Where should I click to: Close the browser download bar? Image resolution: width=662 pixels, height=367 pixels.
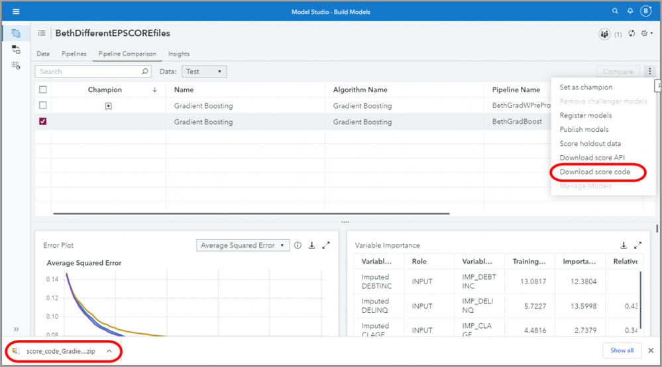coord(651,350)
